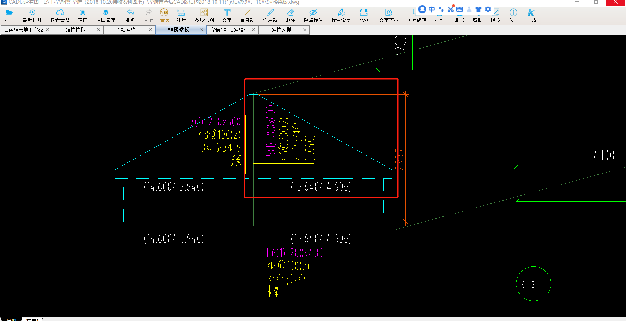Screen dimensions: 626x321
Task: Close the 9#楼梁板 tab
Action: point(202,30)
